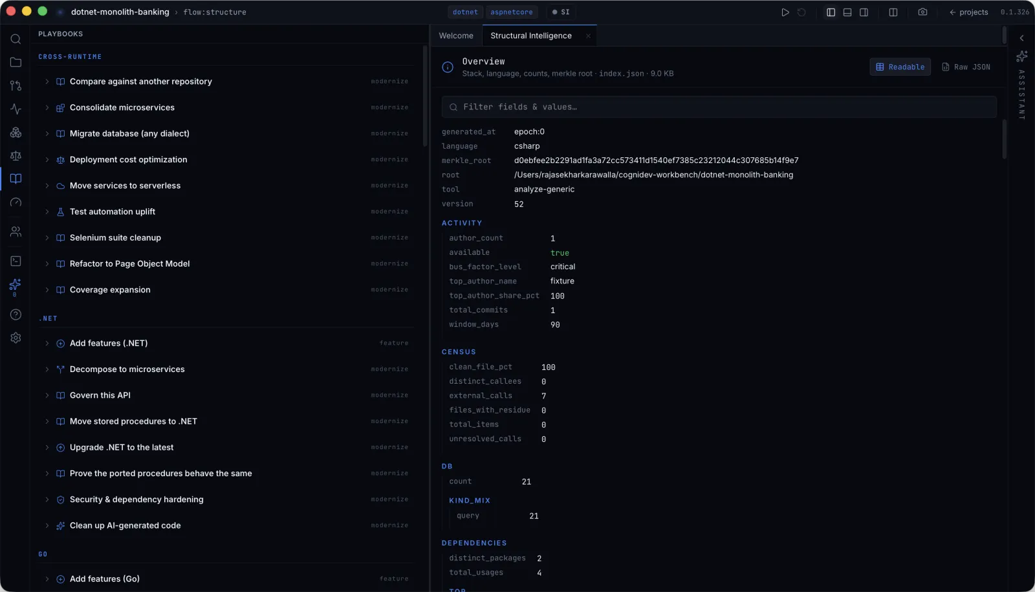Open Test automation uplift playbook

tap(226, 212)
